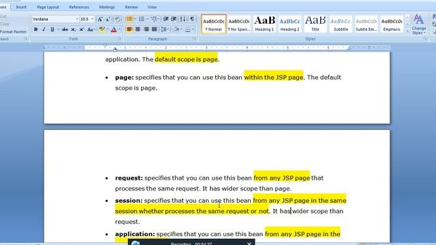Expand the Styles gallery More button
Image resolution: width=436 pixels, height=245 pixels.
tap(407, 31)
